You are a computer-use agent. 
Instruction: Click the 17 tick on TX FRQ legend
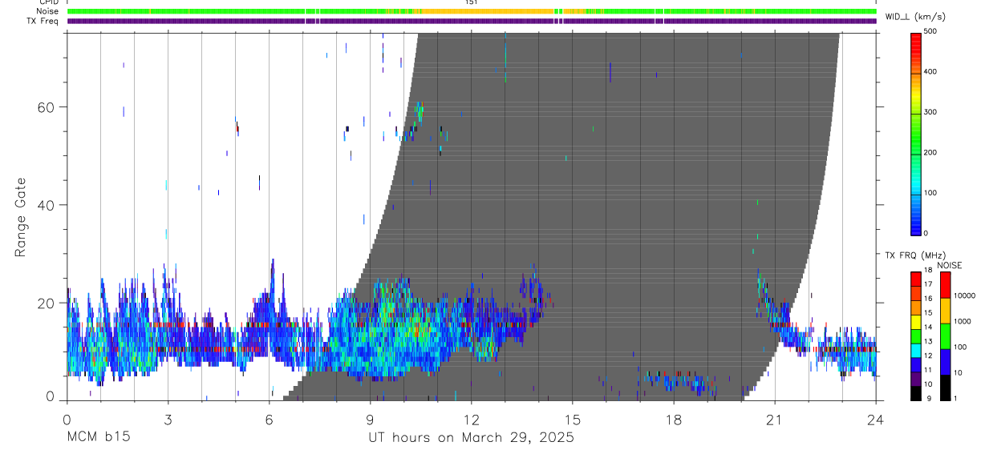(928, 284)
